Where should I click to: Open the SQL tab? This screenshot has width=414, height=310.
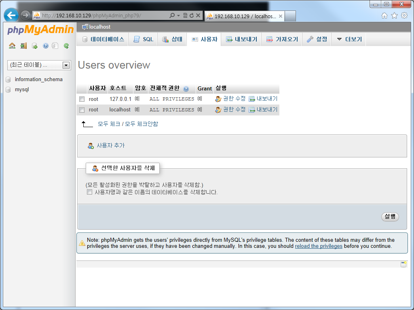[x=143, y=39]
